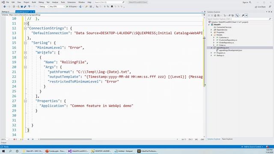Close the appsettings.json tab
Viewport: 274px width, 154px height.
[34, 12]
